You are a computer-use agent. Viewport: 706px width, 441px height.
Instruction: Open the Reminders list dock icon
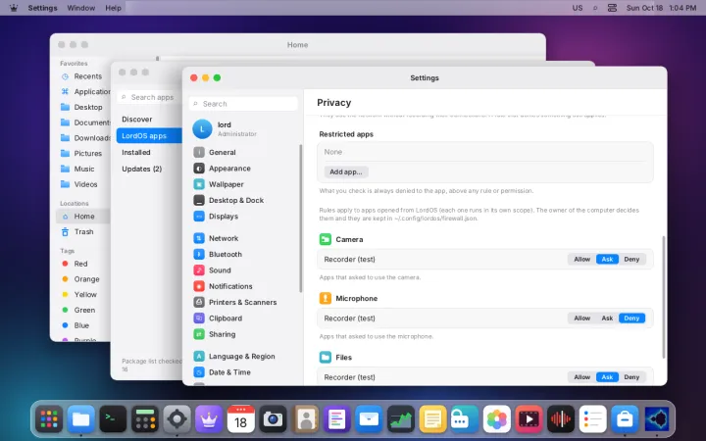(x=592, y=419)
